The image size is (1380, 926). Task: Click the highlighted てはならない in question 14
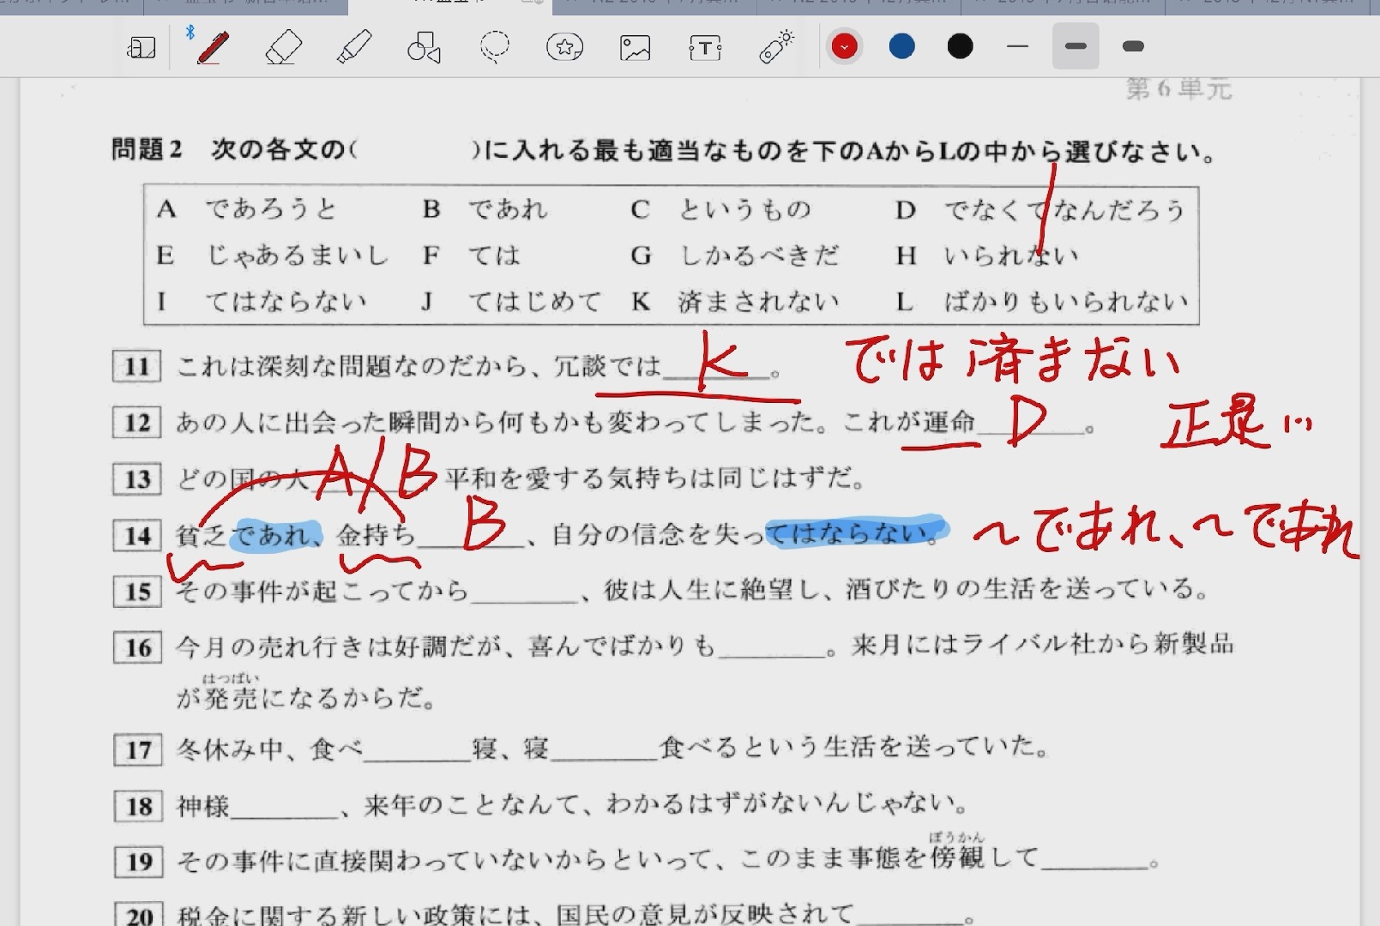click(x=855, y=533)
